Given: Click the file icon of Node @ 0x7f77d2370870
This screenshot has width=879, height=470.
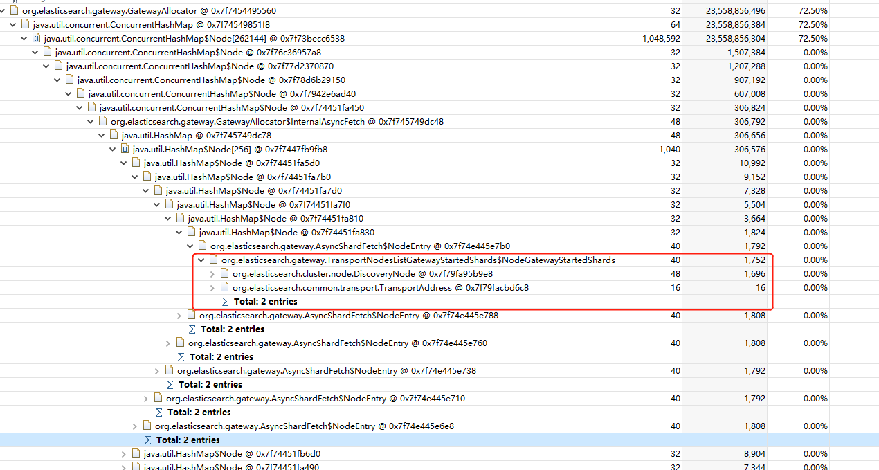Looking at the screenshot, I should tap(59, 66).
